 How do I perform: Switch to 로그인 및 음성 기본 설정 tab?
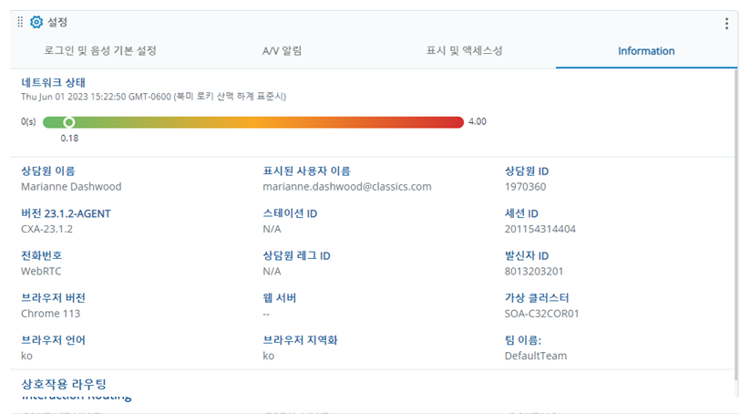[100, 51]
